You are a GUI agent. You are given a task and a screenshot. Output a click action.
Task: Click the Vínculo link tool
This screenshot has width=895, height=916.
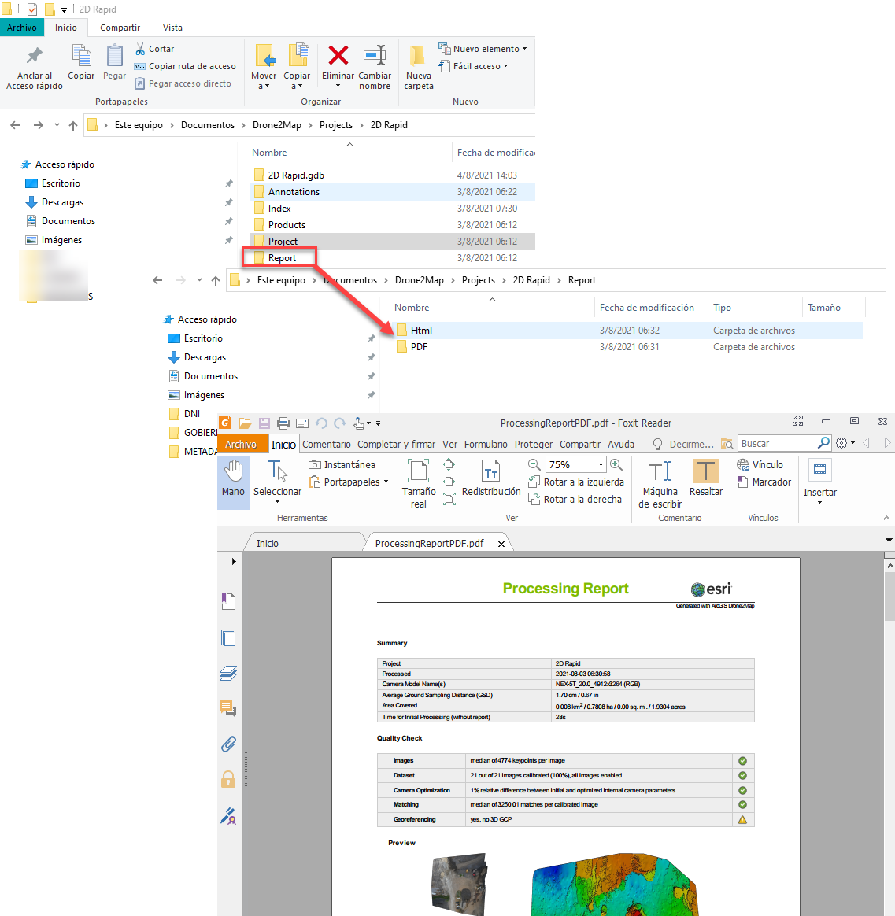[761, 464]
